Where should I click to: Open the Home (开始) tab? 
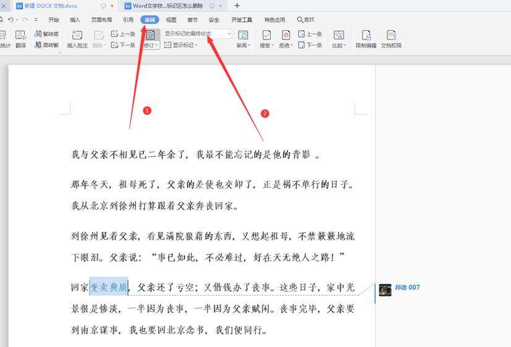[x=54, y=20]
